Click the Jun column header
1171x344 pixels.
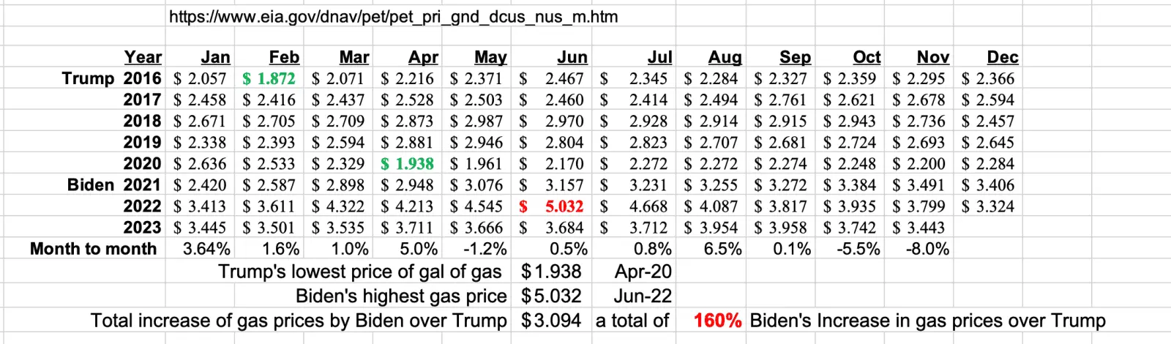(x=572, y=57)
